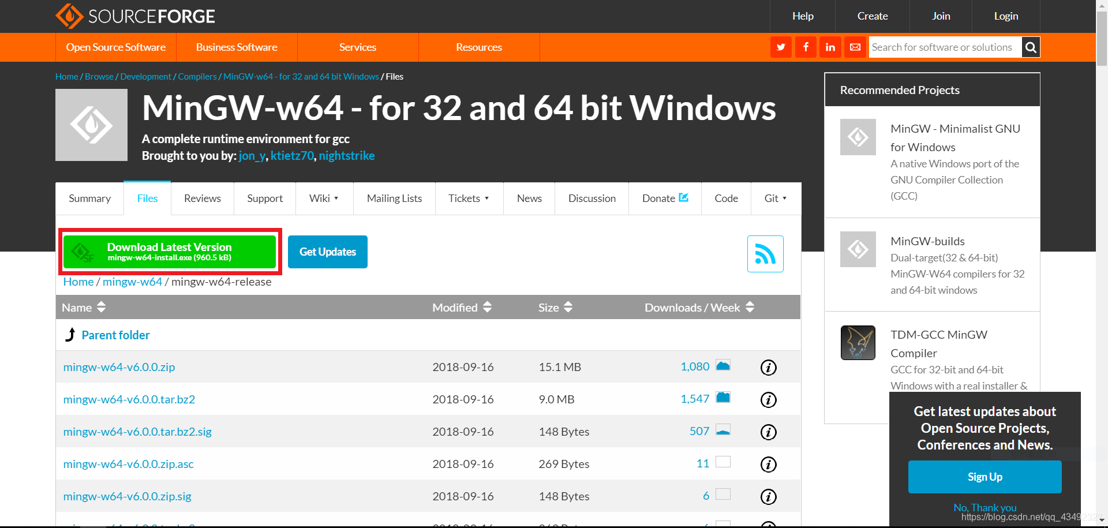View info for mingw-w64-v6.0.0.zip.sig
This screenshot has width=1108, height=528.
click(768, 496)
